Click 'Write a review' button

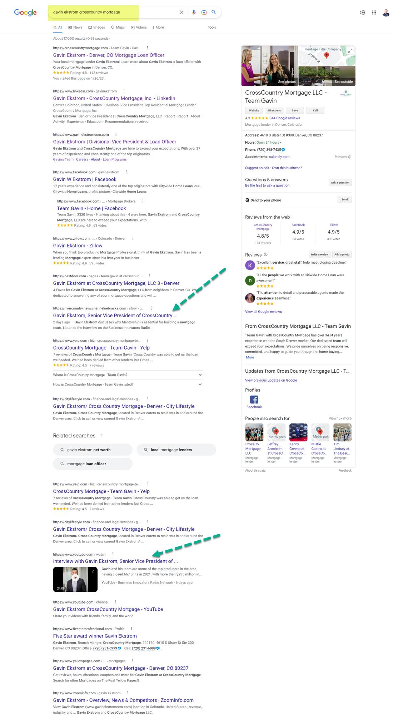click(x=319, y=254)
